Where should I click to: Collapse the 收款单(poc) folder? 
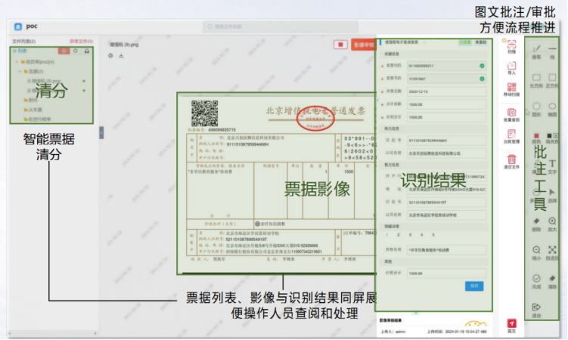17,62
